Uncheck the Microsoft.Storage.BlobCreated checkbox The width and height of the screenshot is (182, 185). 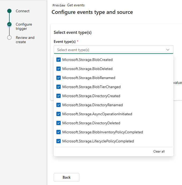[58, 60]
